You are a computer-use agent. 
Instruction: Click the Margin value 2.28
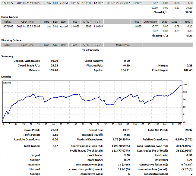pyautogui.click(x=190, y=66)
